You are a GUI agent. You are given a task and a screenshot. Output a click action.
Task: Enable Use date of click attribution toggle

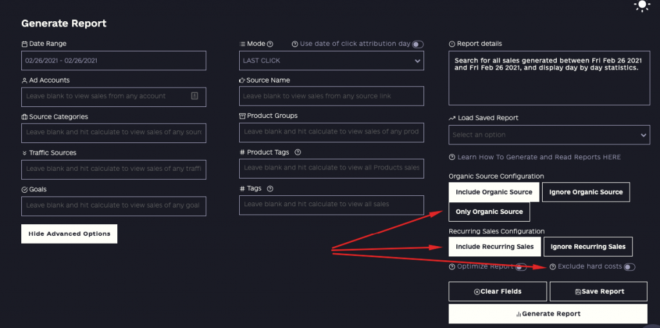click(418, 44)
